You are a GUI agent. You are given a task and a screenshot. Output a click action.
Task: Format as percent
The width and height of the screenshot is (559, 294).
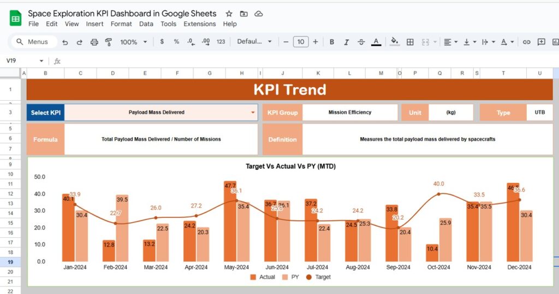tap(176, 41)
